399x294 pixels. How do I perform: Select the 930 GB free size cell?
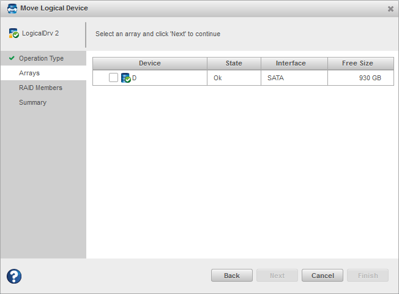tap(370, 78)
